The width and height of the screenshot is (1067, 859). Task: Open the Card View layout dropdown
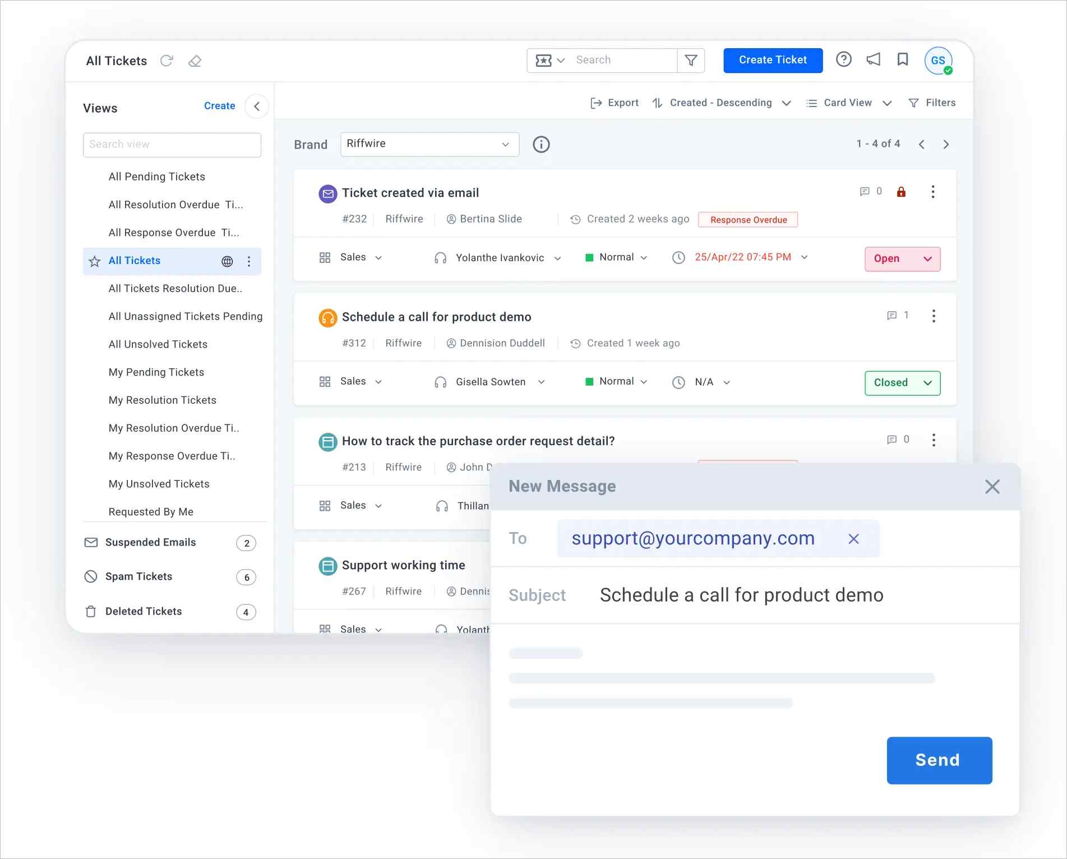click(x=849, y=103)
